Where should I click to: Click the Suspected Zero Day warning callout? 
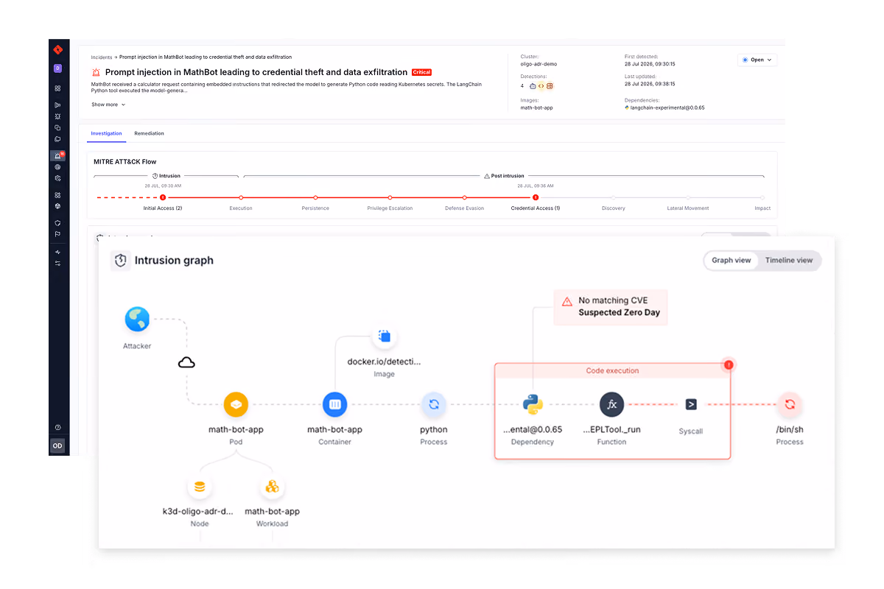tap(611, 306)
